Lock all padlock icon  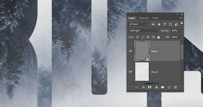(x=158, y=37)
